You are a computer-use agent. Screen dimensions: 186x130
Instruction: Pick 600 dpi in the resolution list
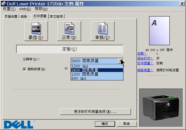[97, 78]
